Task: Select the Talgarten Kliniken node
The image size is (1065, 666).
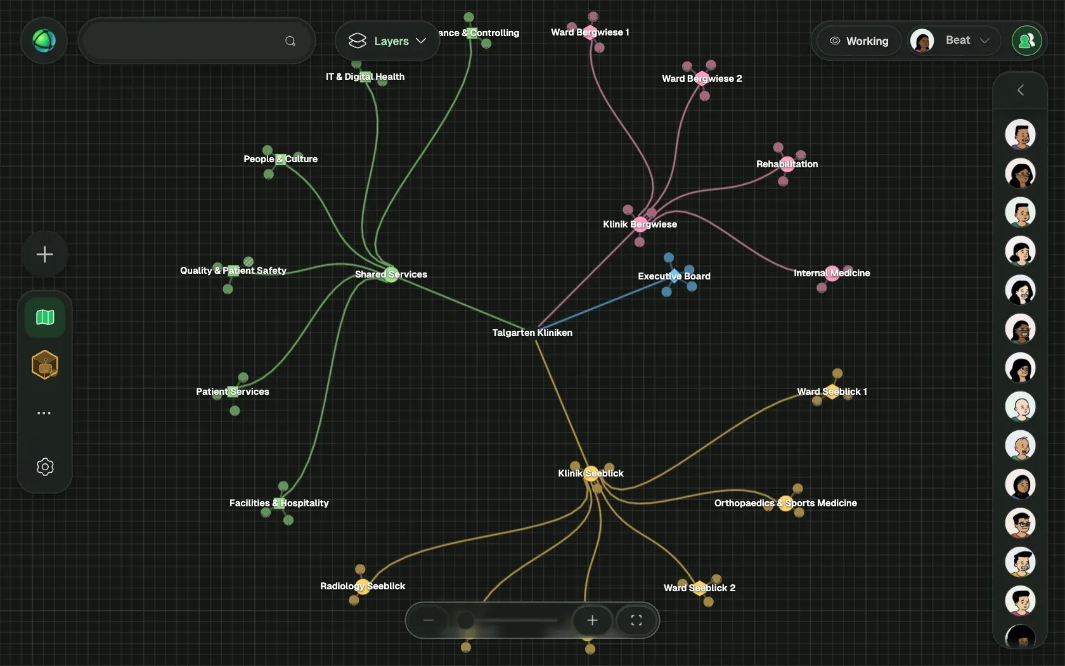Action: [x=532, y=332]
